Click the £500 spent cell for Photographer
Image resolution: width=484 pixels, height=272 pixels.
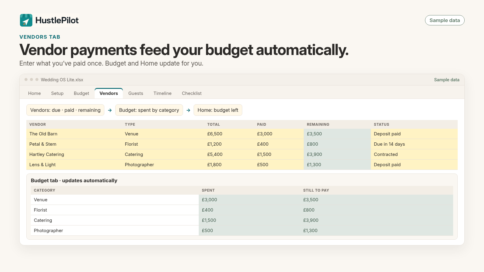[250, 231]
